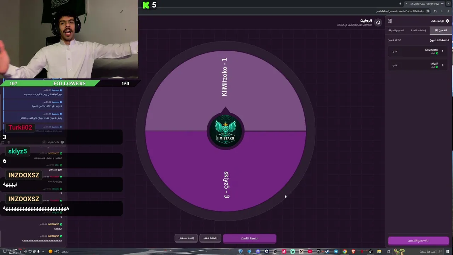Click the jawlah.live address bar

[x=400, y=11]
